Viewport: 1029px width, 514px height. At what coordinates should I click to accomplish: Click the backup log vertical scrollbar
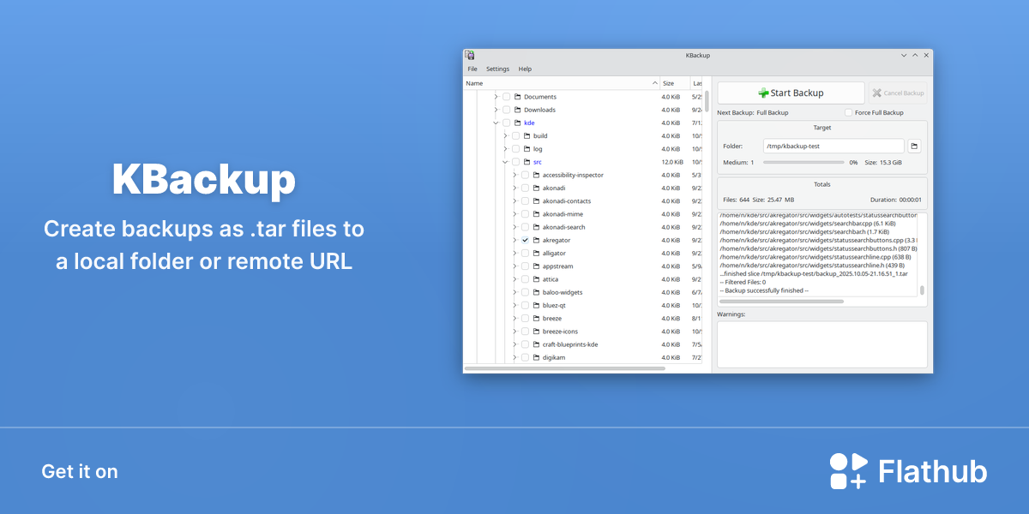click(x=923, y=290)
